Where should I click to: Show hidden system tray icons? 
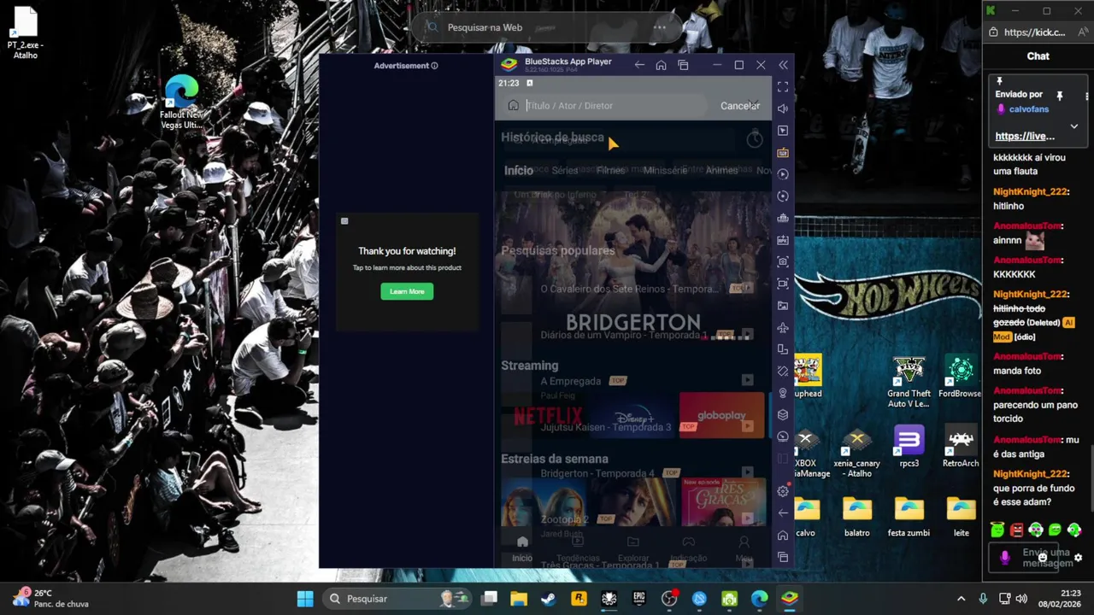click(961, 599)
